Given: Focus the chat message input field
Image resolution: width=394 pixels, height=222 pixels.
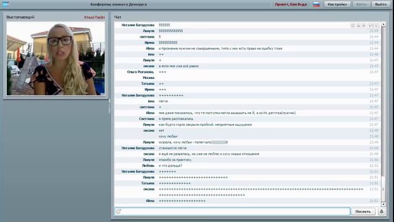Looking at the screenshot, I should [x=232, y=212].
